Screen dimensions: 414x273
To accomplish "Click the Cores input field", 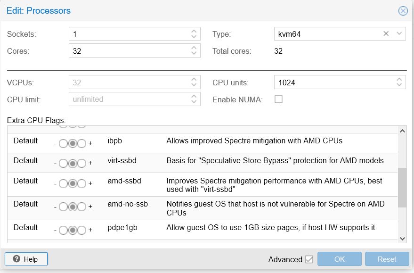I will click(x=128, y=51).
